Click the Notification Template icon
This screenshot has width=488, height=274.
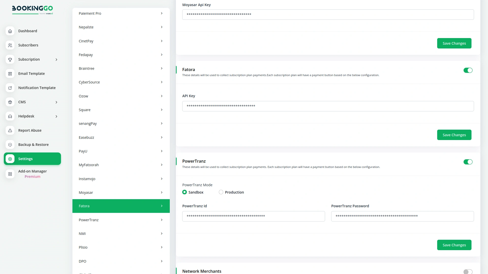10,88
